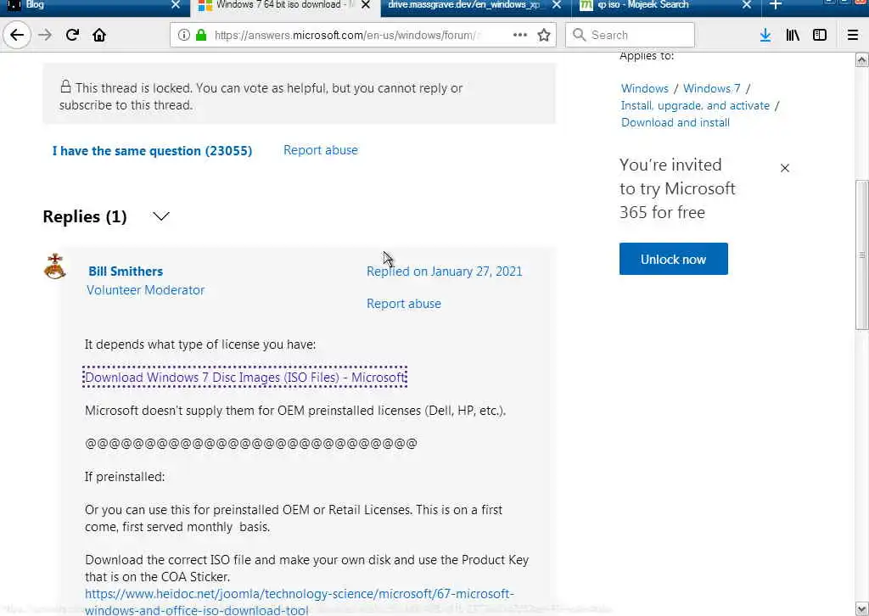This screenshot has width=869, height=616.
Task: Open the Download and install link
Action: point(675,122)
